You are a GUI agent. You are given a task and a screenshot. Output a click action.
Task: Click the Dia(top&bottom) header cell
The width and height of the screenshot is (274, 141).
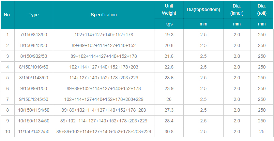(204, 9)
